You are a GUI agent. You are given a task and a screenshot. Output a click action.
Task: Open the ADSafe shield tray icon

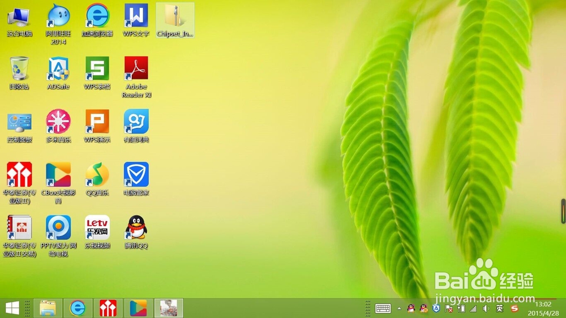pos(436,308)
